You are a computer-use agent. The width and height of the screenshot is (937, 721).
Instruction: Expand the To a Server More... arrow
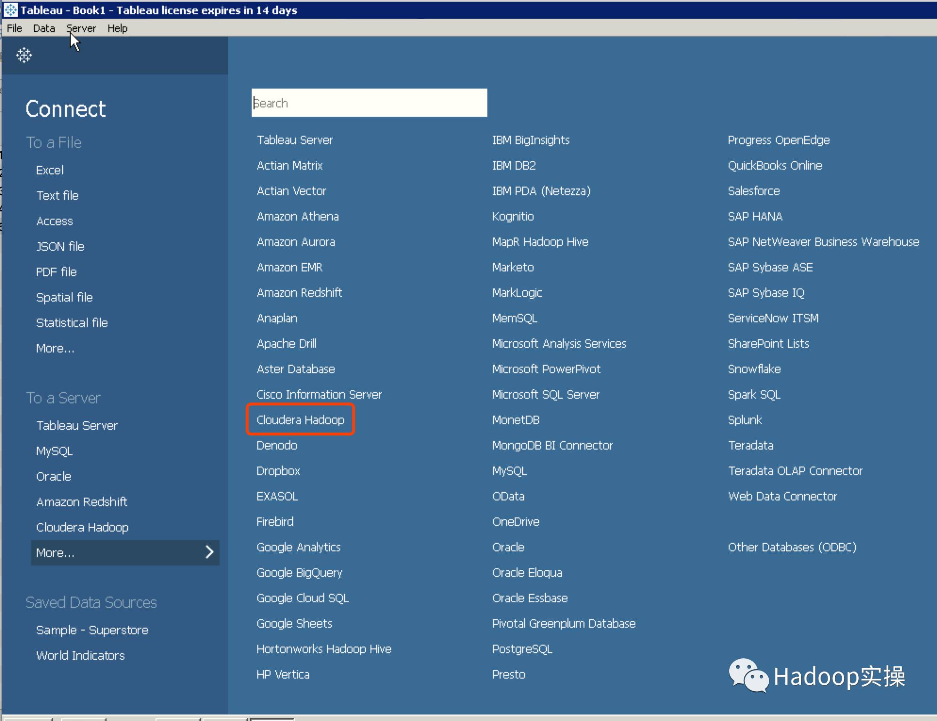point(210,552)
